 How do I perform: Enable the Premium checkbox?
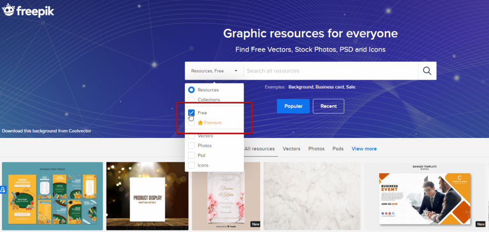[x=191, y=123]
